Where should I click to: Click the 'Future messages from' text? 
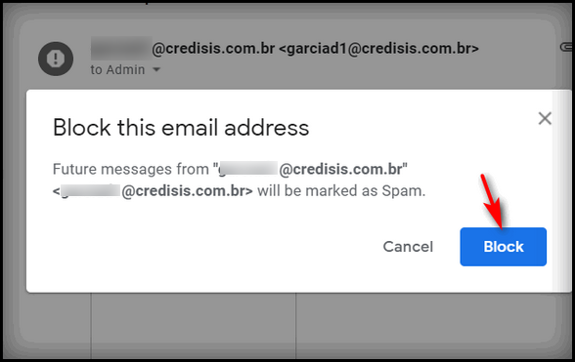tap(131, 169)
